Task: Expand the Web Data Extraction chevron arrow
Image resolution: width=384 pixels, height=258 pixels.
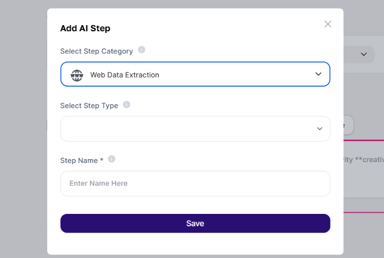Action: pos(318,74)
